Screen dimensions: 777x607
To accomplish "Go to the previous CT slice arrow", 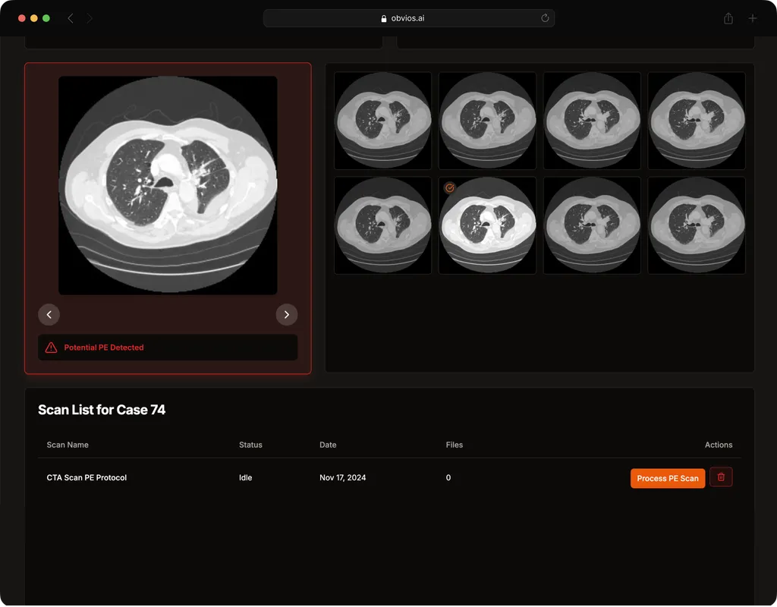I will tap(49, 314).
